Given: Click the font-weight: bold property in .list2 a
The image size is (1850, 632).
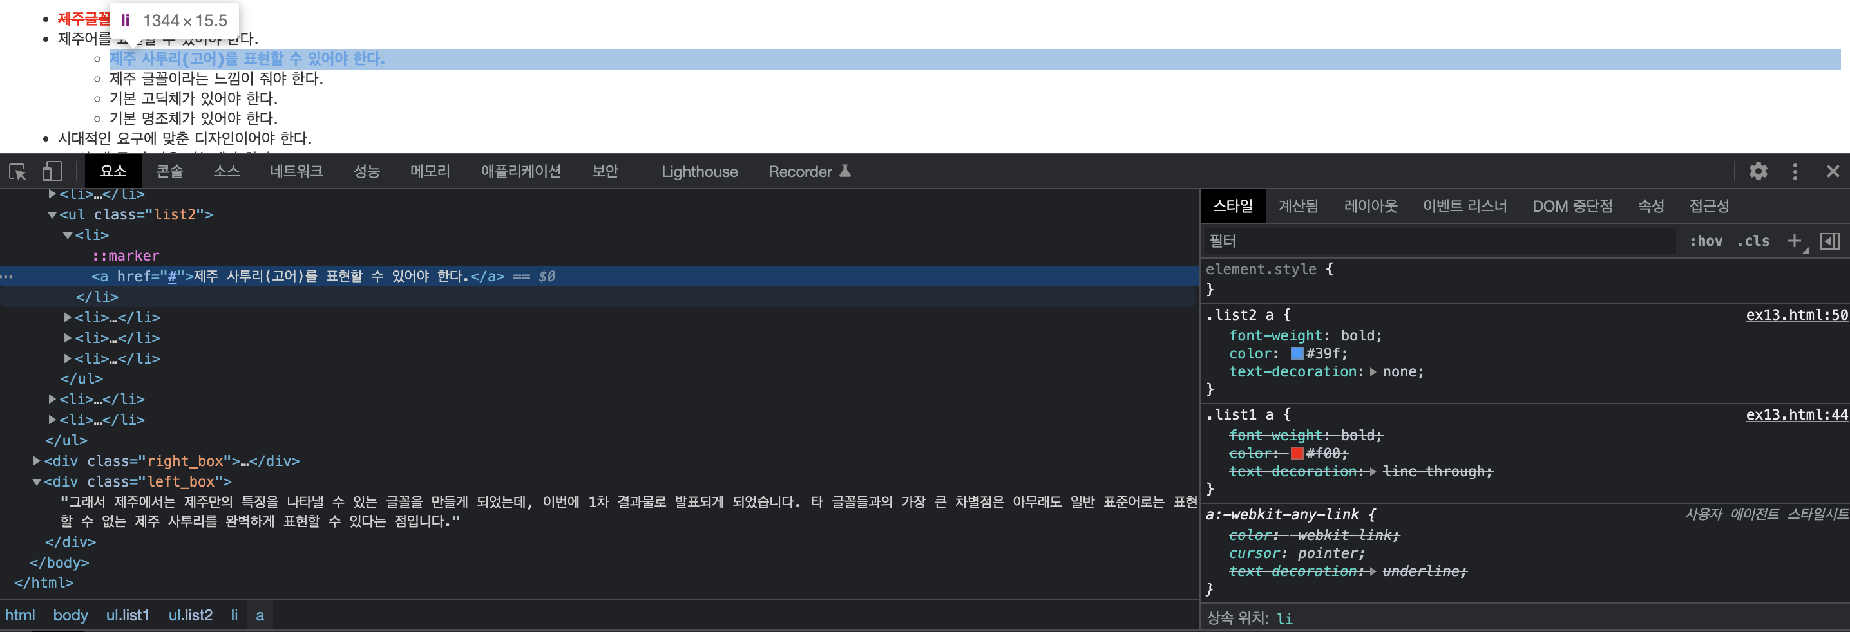Looking at the screenshot, I should 1305,335.
